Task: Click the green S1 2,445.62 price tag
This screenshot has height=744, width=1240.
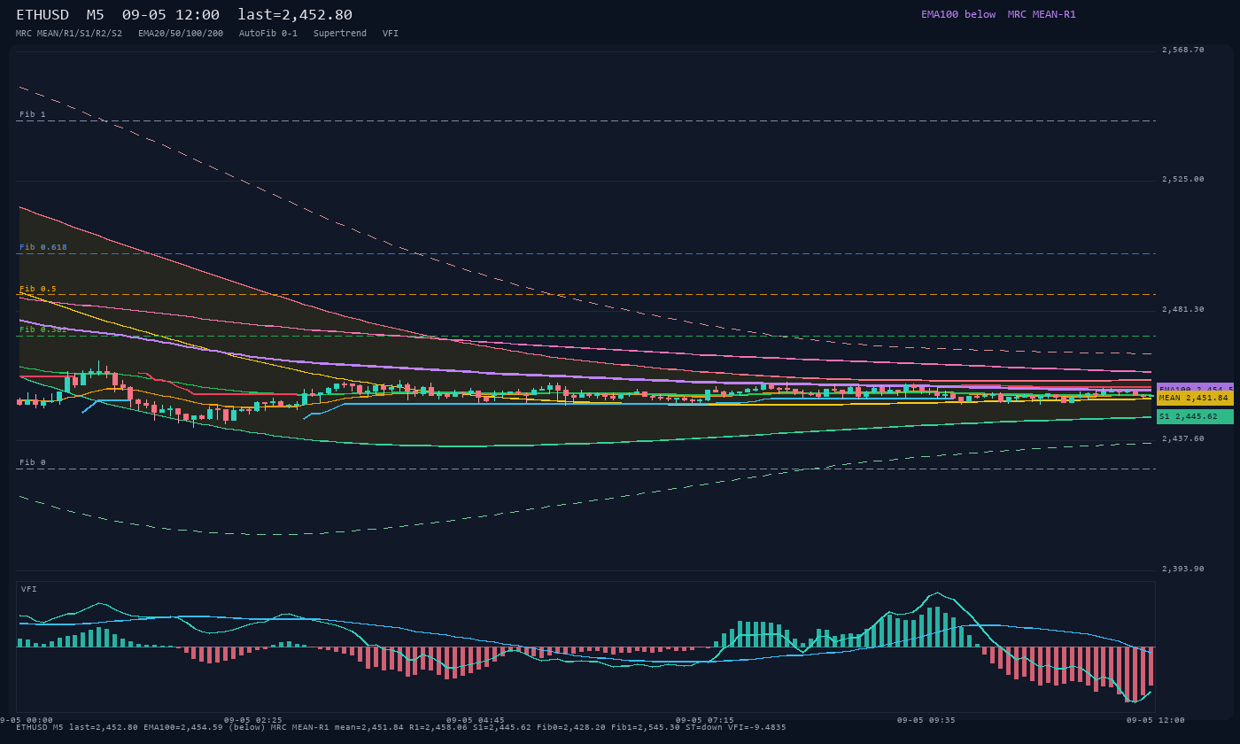Action: pyautogui.click(x=1195, y=416)
